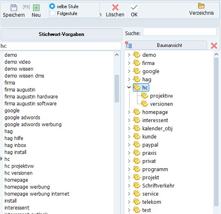Image resolution: width=221 pixels, height=214 pixels.
Task: Click the Baumansicht button
Action: tap(169, 45)
